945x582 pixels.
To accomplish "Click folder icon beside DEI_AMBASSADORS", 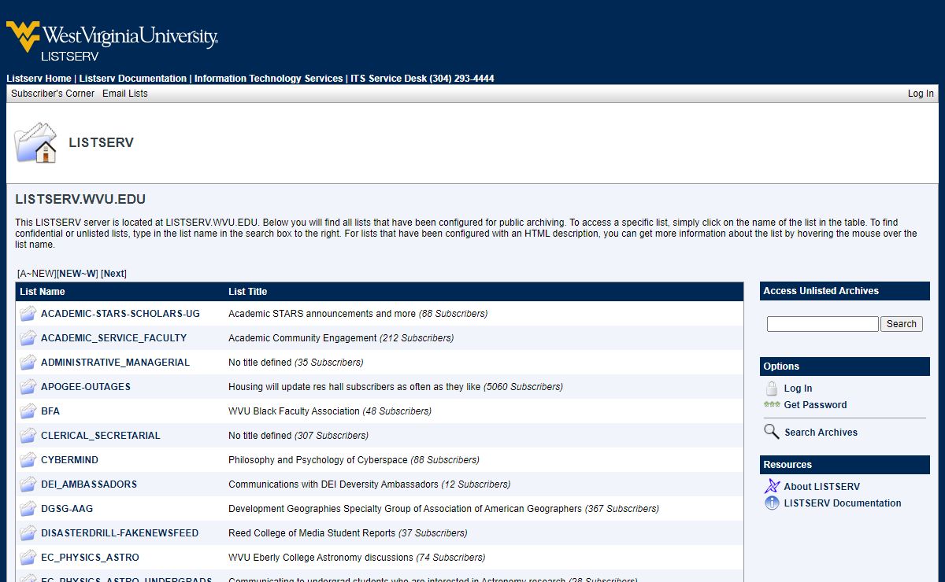I will 28,484.
